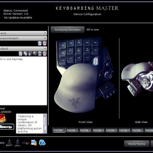Viewport: 153px width, 153px height.
Task: Click the 'Side View' label
Action: (141, 122)
